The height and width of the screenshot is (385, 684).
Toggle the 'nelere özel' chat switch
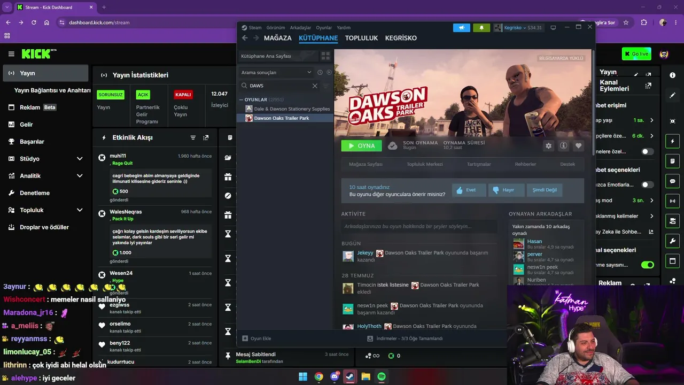pyautogui.click(x=648, y=152)
